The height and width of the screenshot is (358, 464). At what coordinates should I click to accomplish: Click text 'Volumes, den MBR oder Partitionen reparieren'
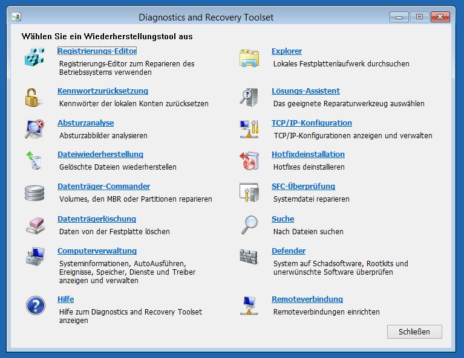[136, 199]
